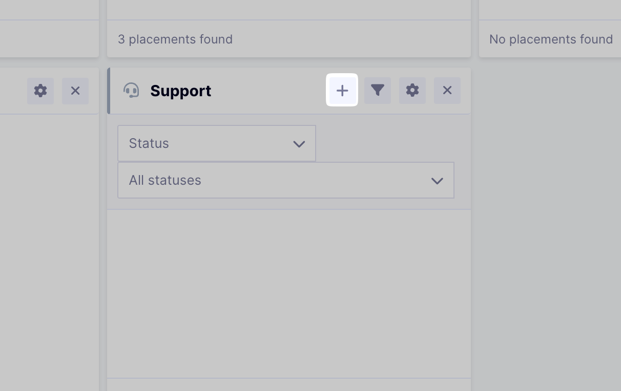
Task: Click the chevron in the Status dropdown
Action: 299,144
